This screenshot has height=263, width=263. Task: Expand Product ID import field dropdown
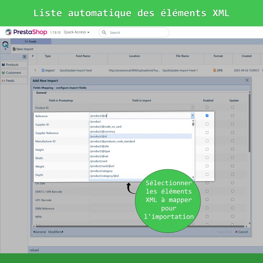pyautogui.click(x=193, y=107)
